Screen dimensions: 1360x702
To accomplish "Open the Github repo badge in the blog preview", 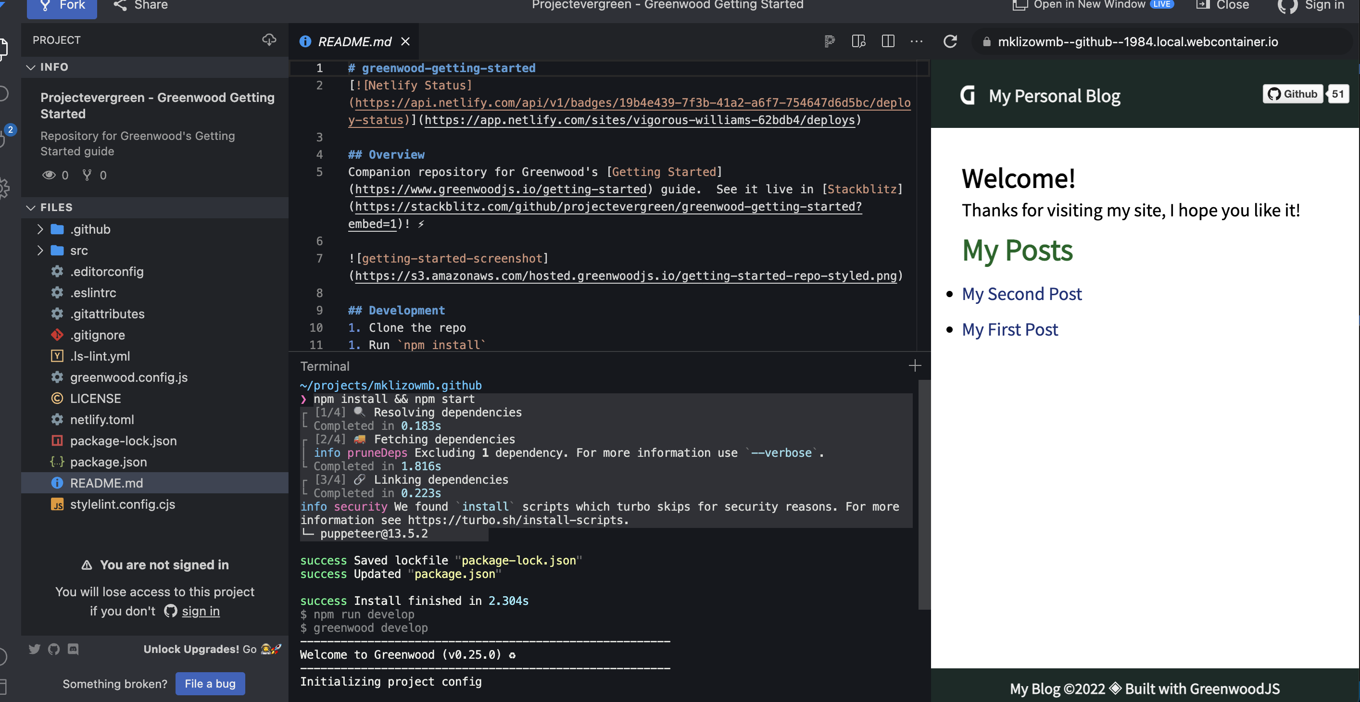I will [1292, 94].
